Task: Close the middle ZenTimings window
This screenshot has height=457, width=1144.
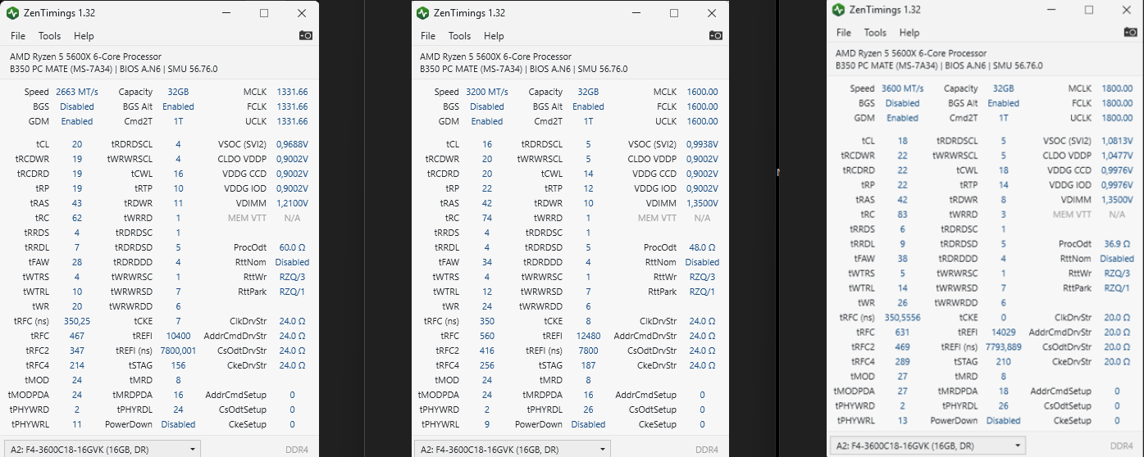Action: pos(712,13)
